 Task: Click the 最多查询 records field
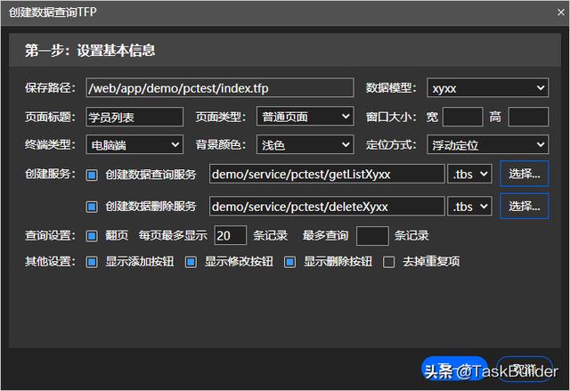pos(372,236)
